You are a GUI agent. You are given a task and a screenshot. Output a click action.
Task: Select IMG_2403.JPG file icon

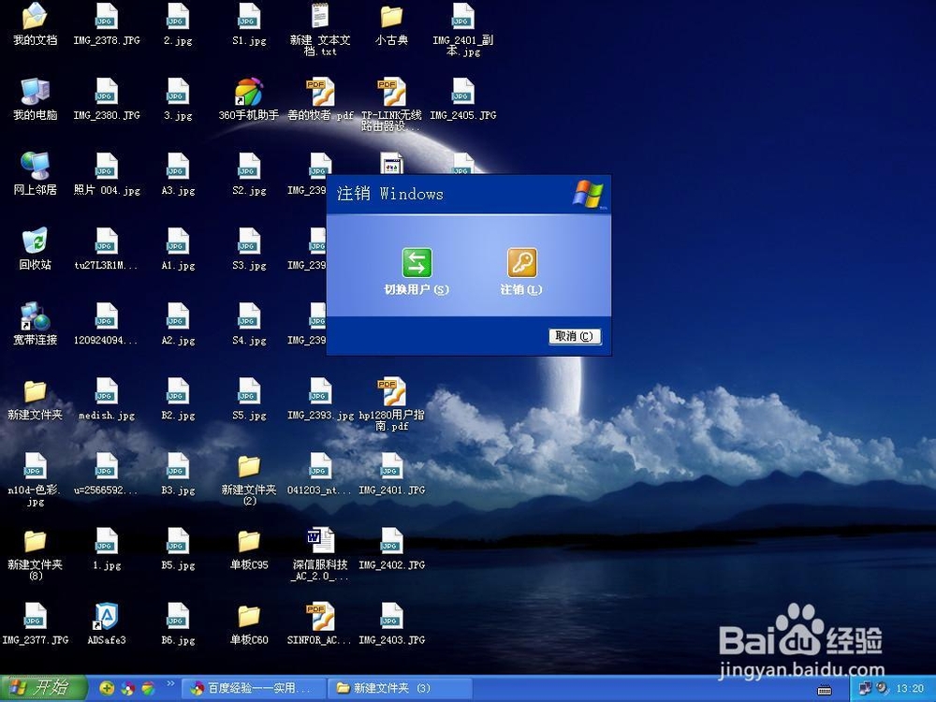[391, 616]
